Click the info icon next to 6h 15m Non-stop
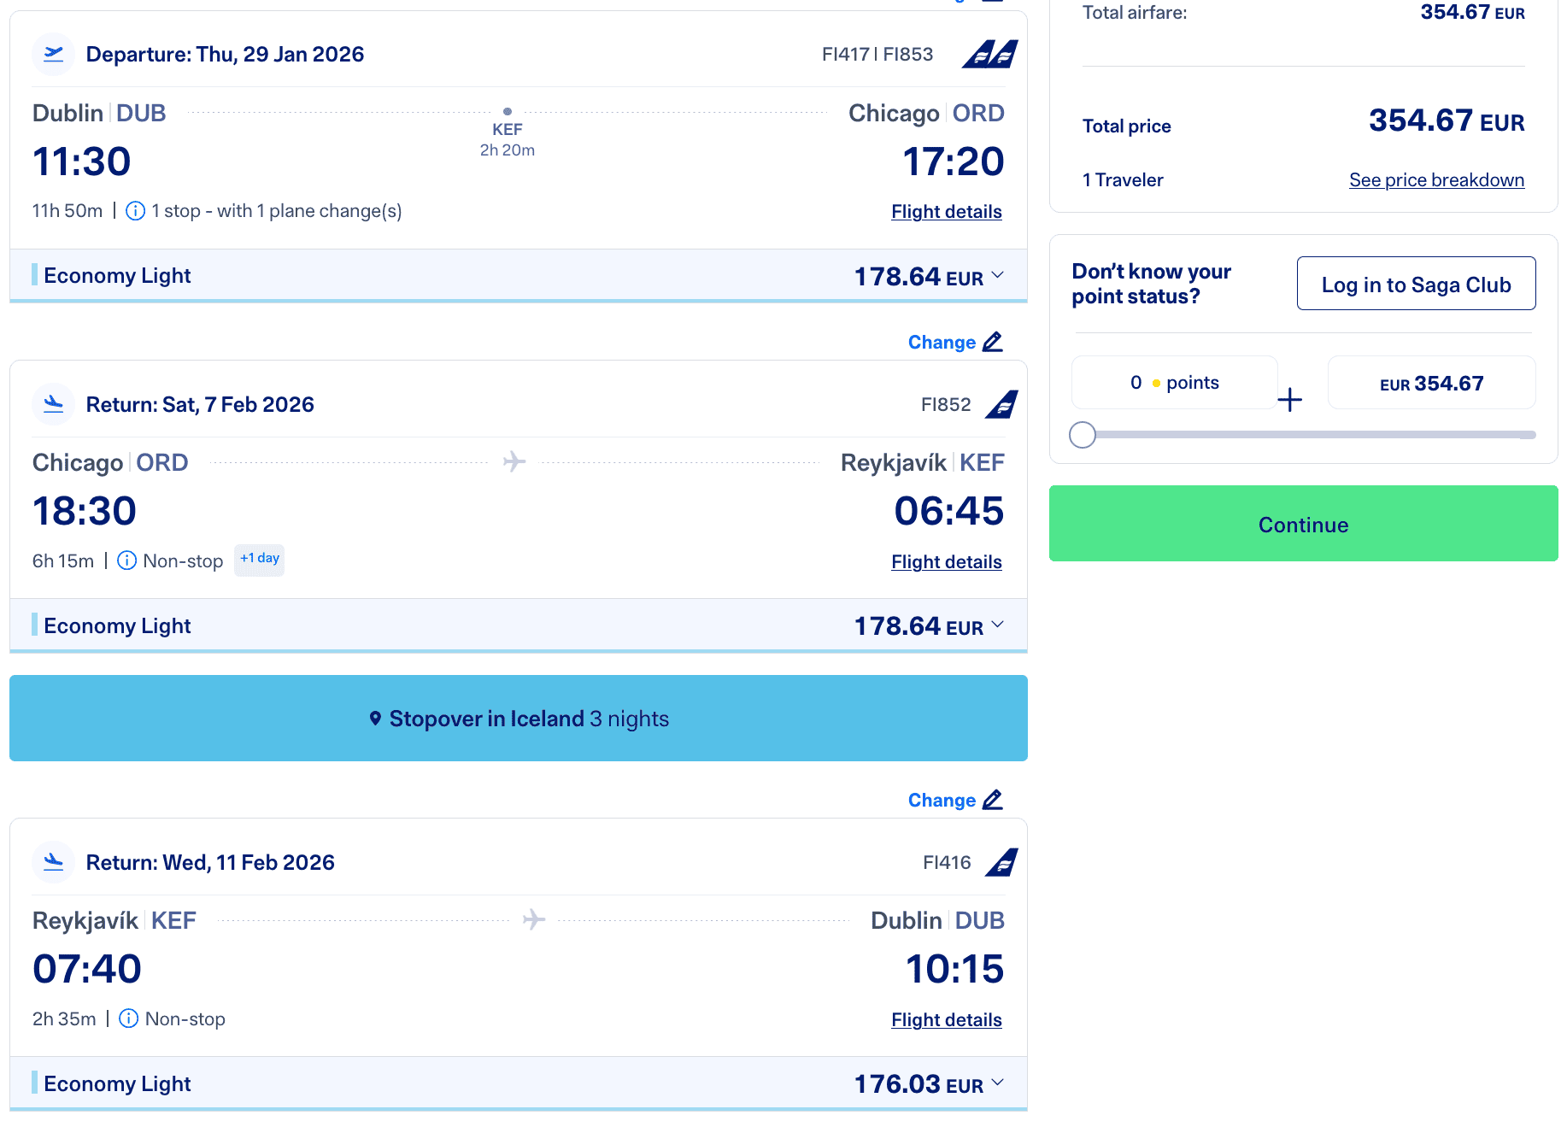 pos(126,560)
